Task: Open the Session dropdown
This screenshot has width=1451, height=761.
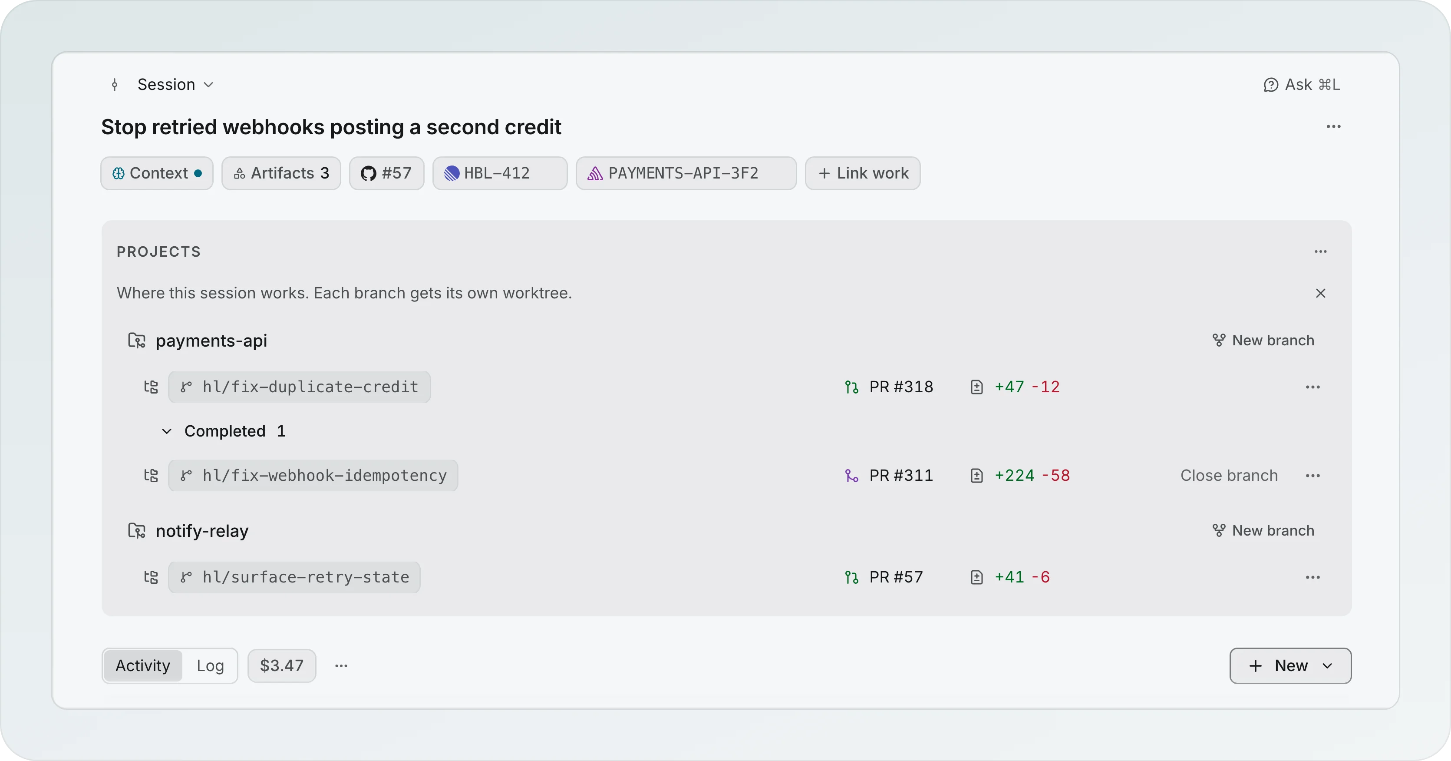Action: click(175, 85)
